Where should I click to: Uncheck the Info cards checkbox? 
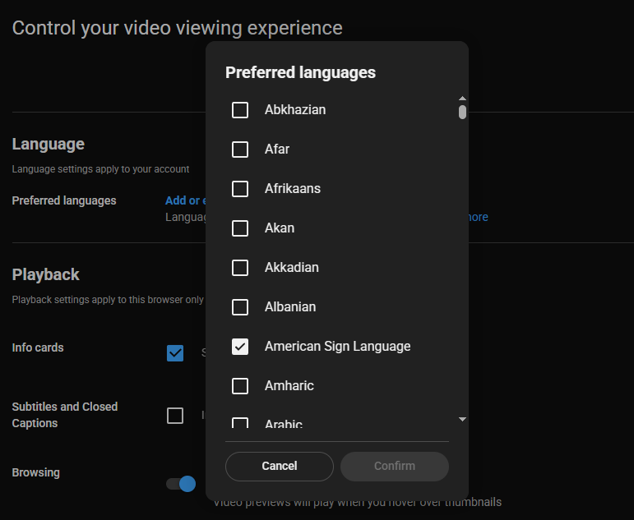click(x=175, y=353)
